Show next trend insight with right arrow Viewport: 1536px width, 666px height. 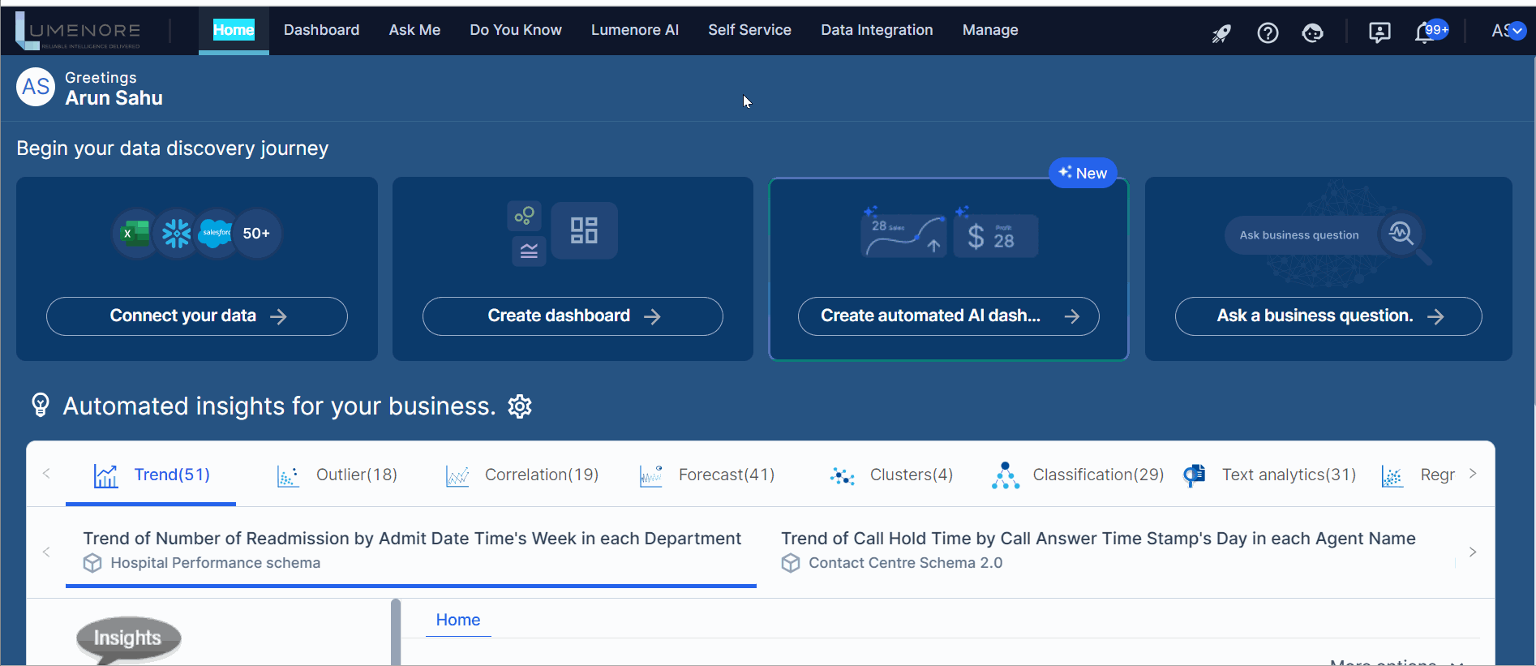coord(1473,552)
